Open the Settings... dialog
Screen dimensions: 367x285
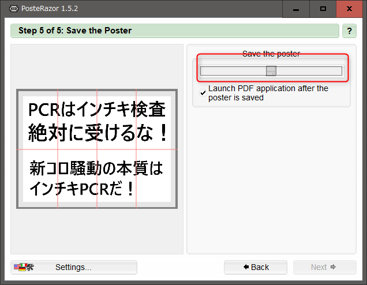point(73,267)
